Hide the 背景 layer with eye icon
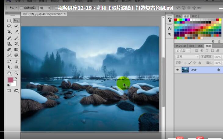The width and height of the screenshot is (223, 139). point(178,70)
